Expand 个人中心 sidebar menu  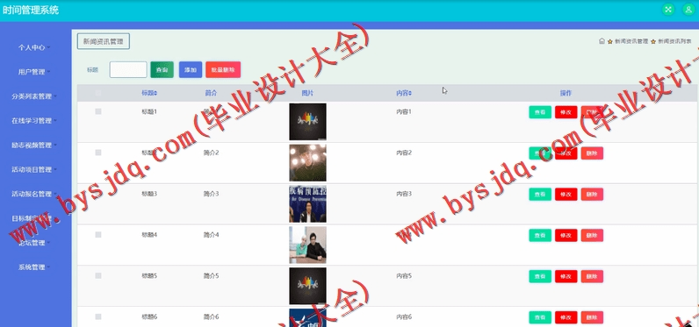pyautogui.click(x=34, y=47)
